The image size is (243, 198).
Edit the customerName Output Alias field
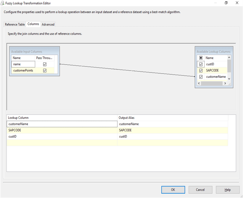coord(173,124)
